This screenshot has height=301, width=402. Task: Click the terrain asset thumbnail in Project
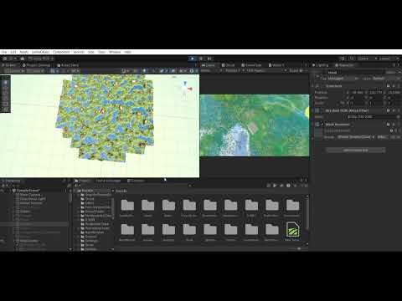[292, 230]
